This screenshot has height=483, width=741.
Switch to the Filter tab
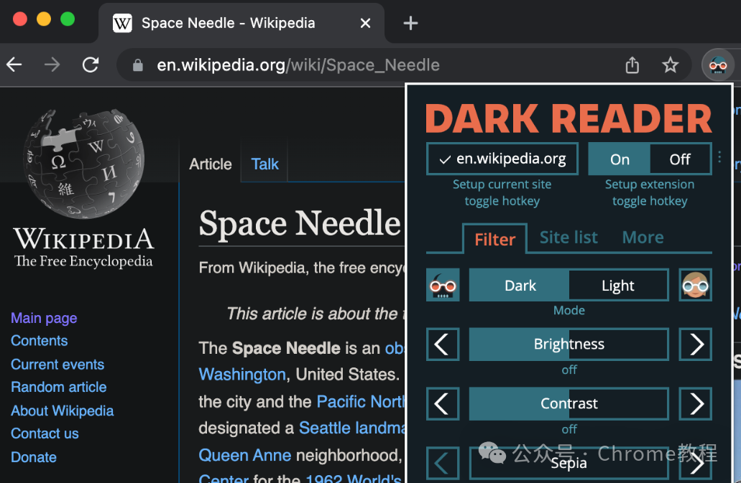pyautogui.click(x=494, y=239)
